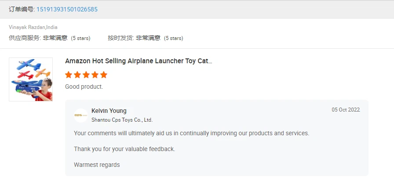Click the Good product review text

[84, 87]
